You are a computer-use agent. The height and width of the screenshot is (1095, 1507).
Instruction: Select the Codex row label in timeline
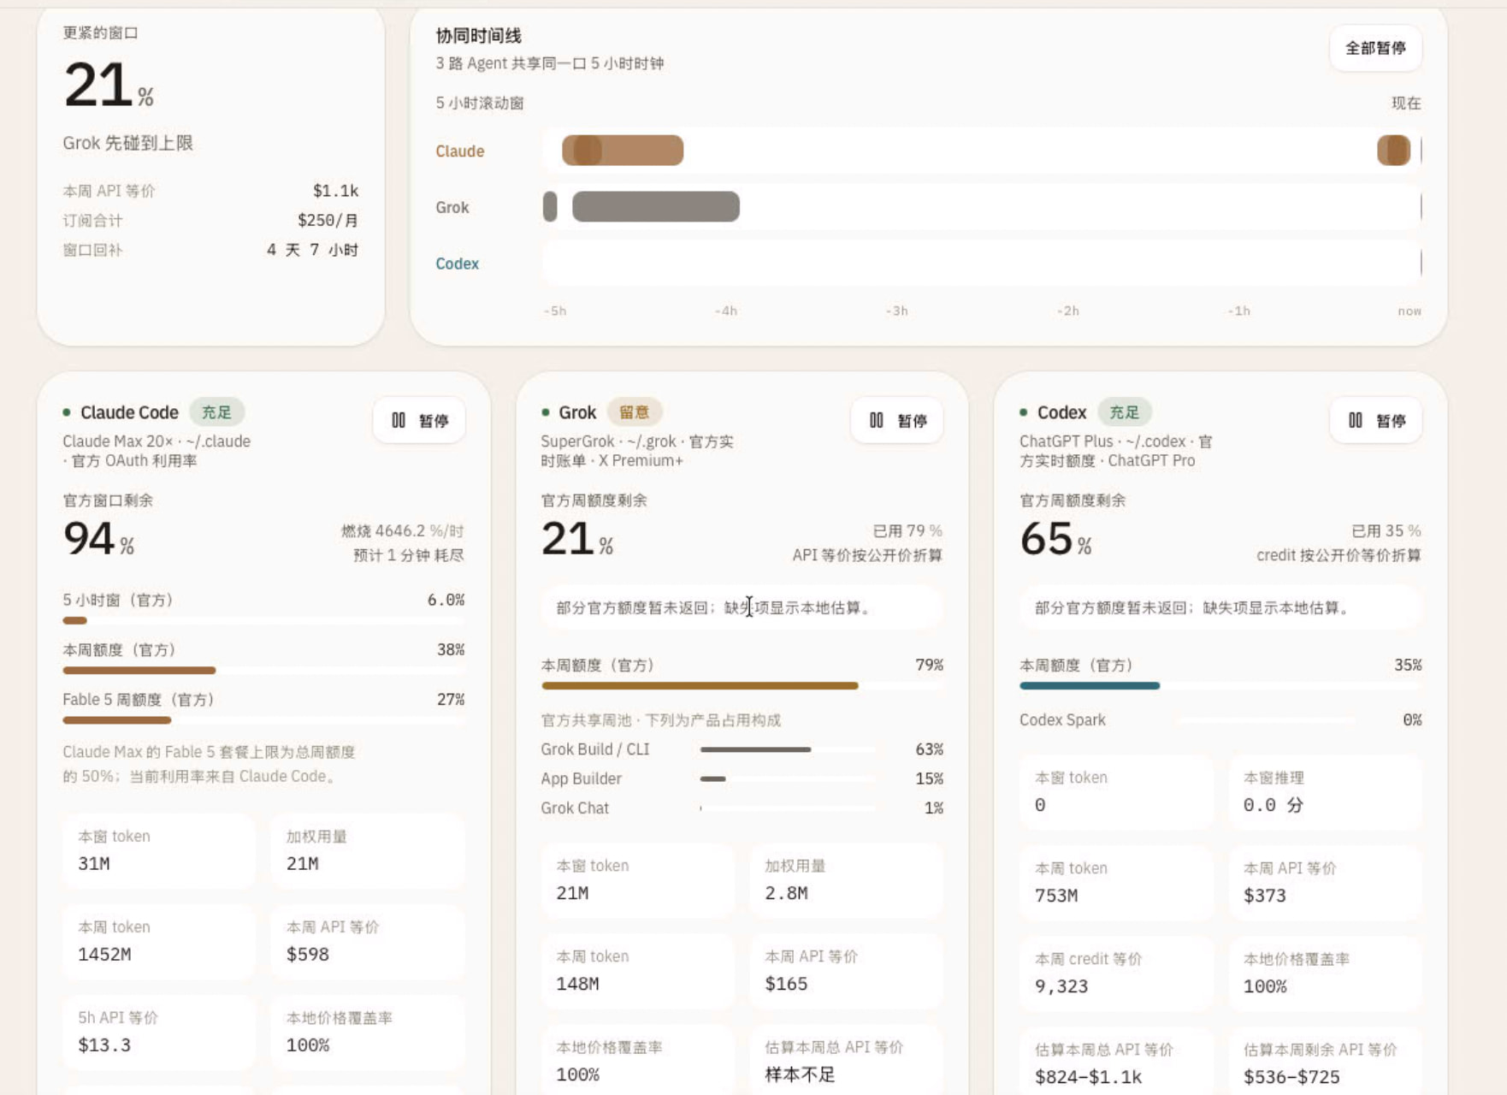click(458, 263)
